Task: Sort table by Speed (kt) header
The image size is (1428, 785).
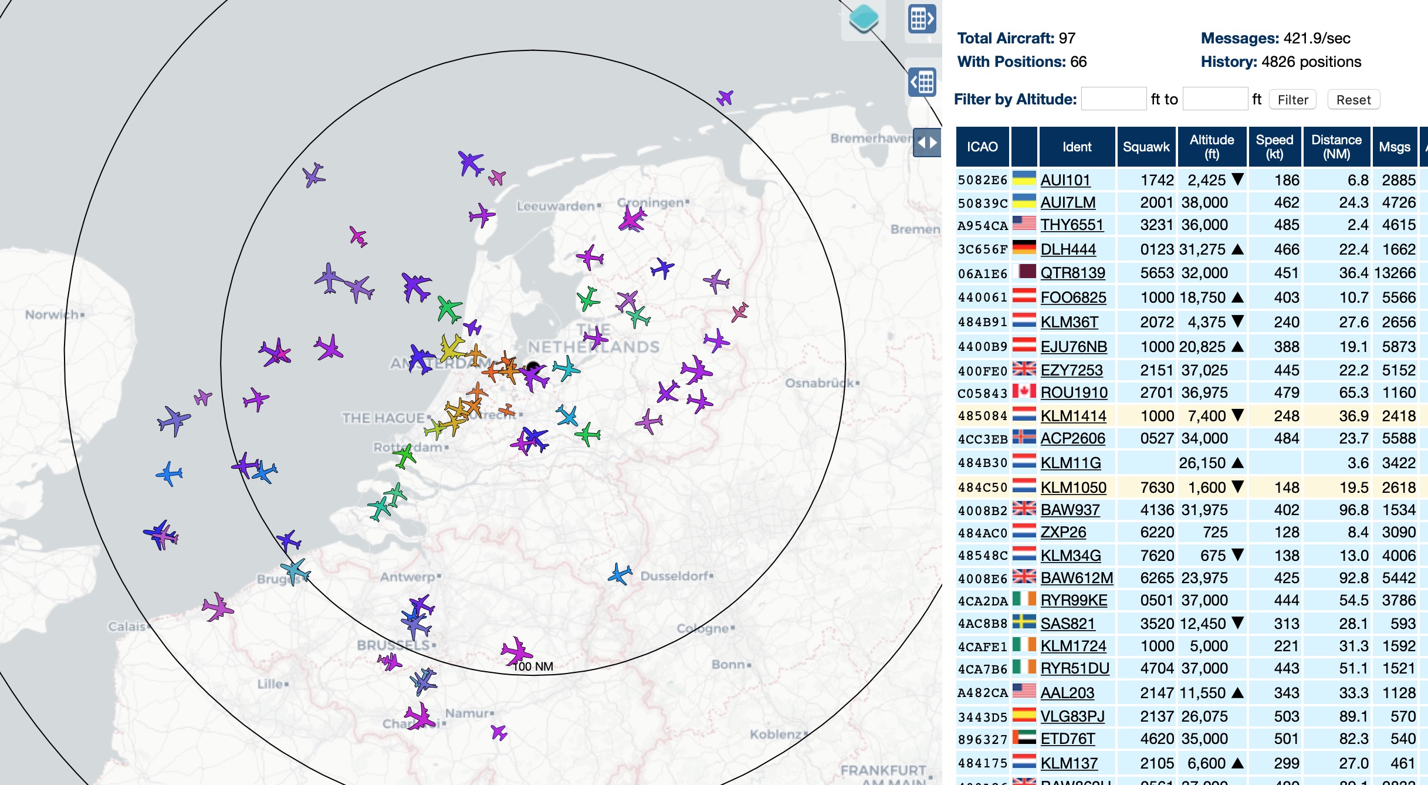Action: pos(1274,147)
